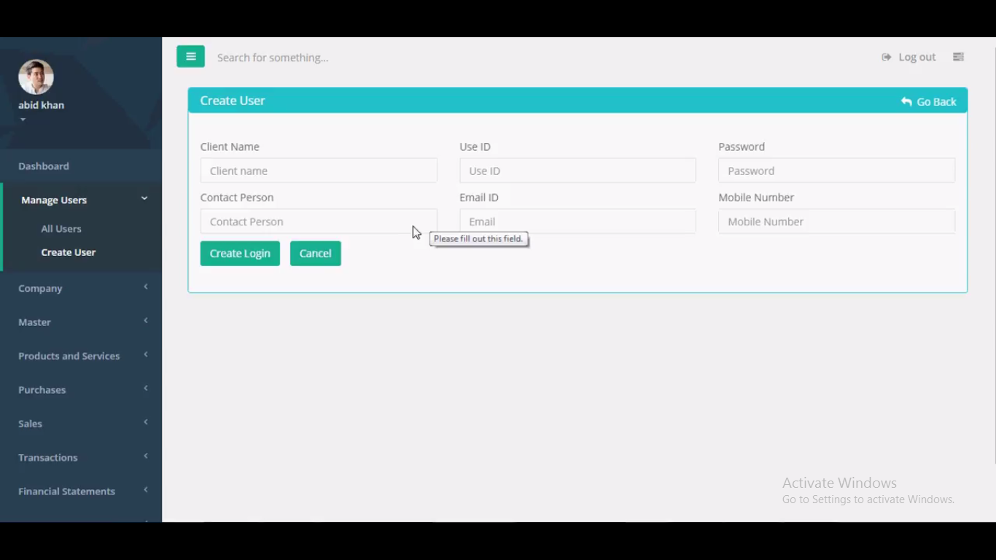Image resolution: width=996 pixels, height=560 pixels.
Task: Expand the Products and Services section
Action: point(69,356)
